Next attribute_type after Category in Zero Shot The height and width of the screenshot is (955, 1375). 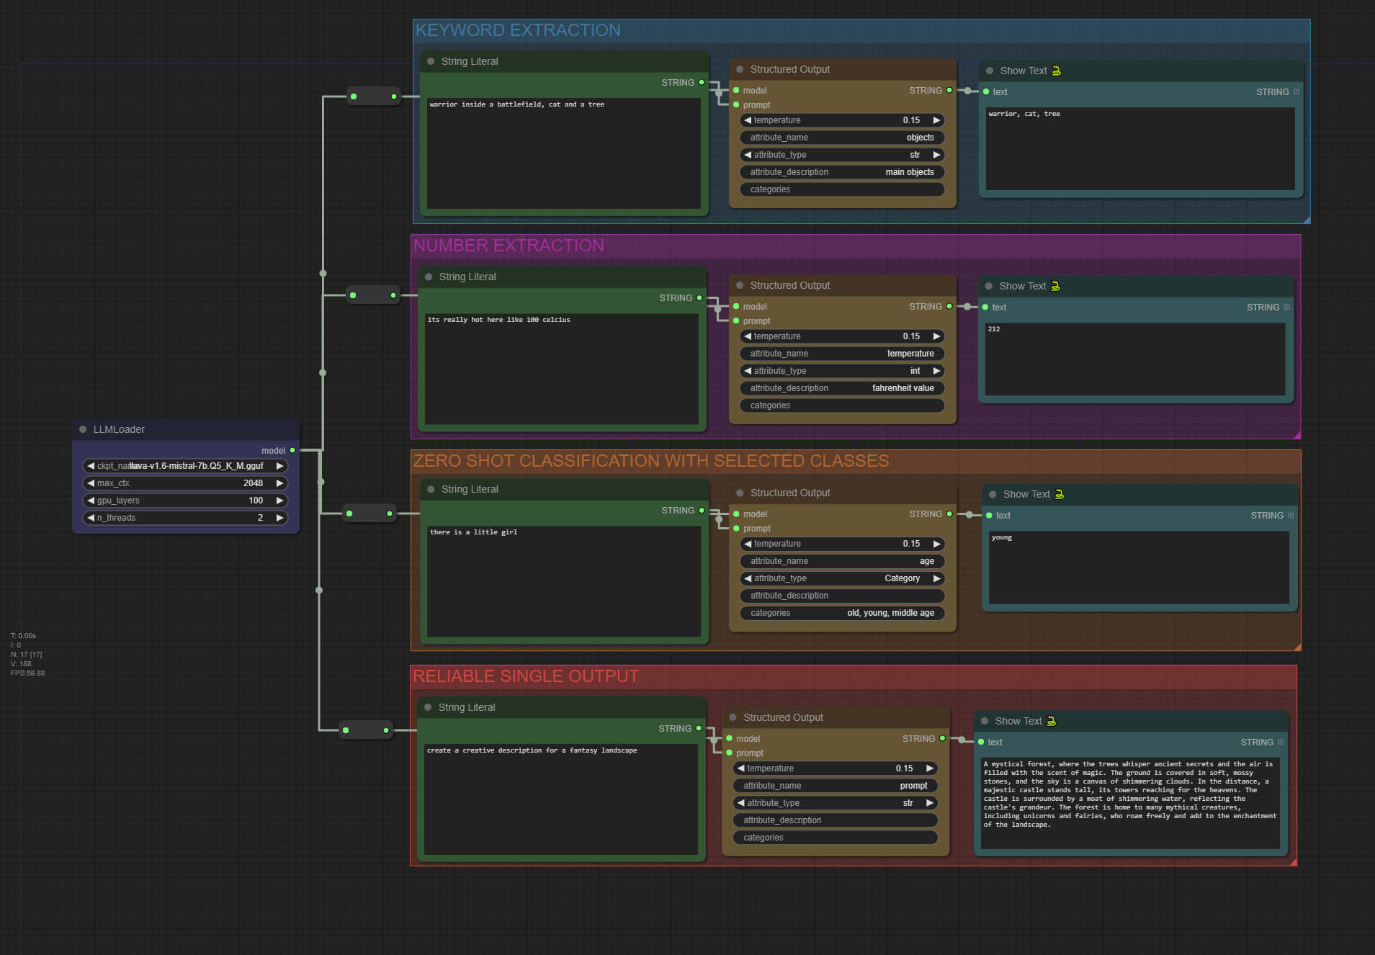point(936,578)
